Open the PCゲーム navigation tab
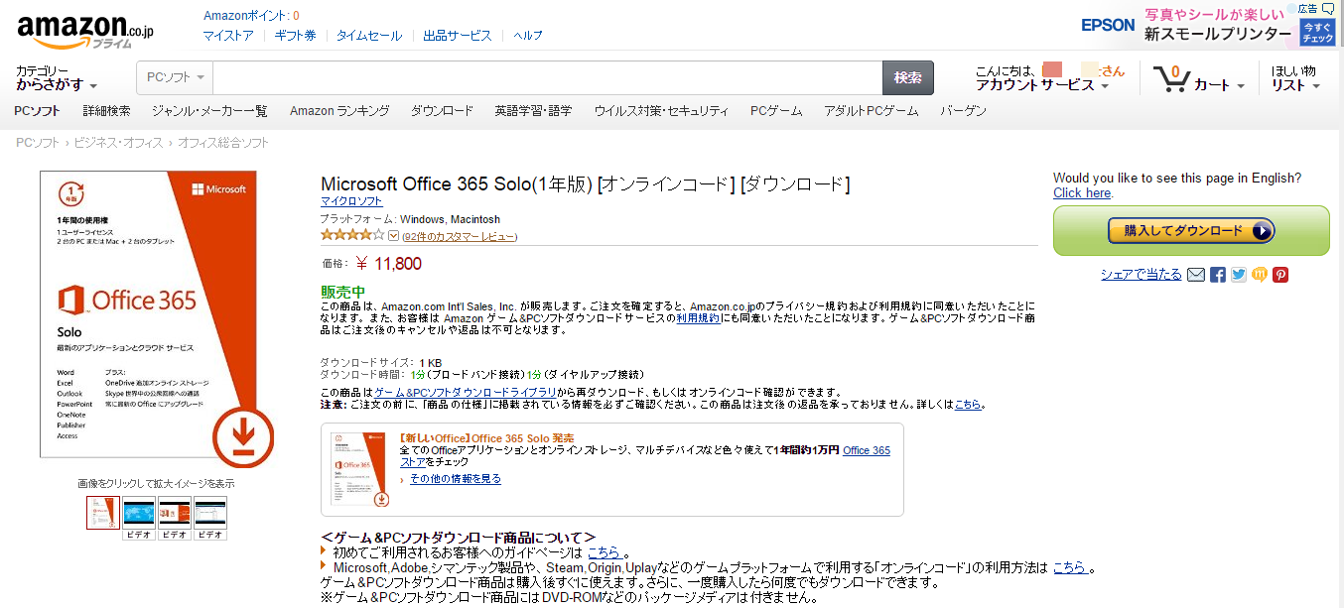 776,111
